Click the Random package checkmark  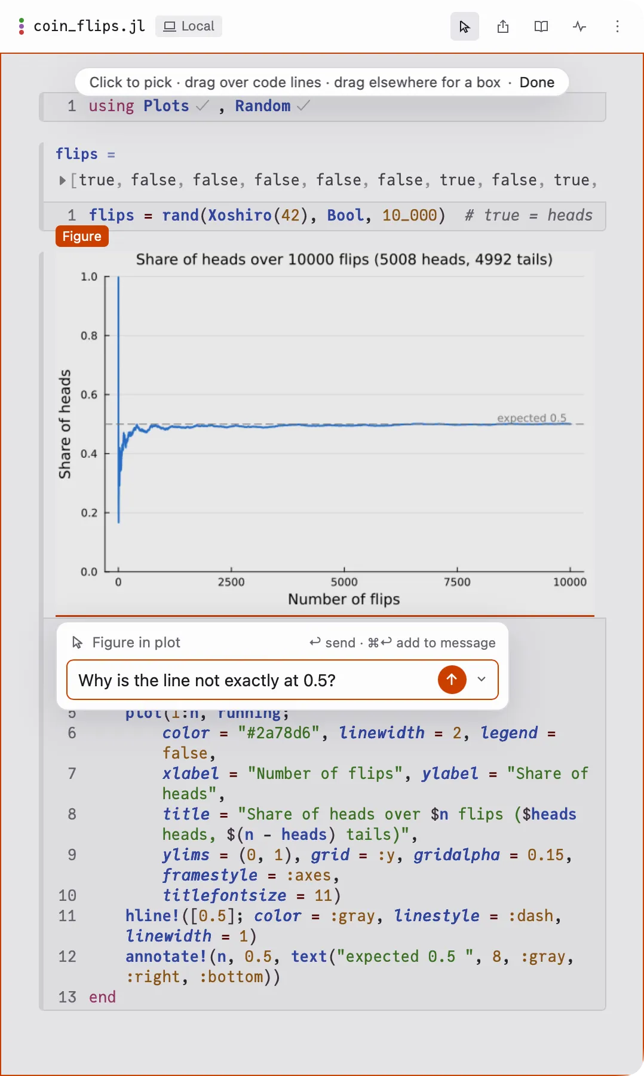(x=303, y=106)
